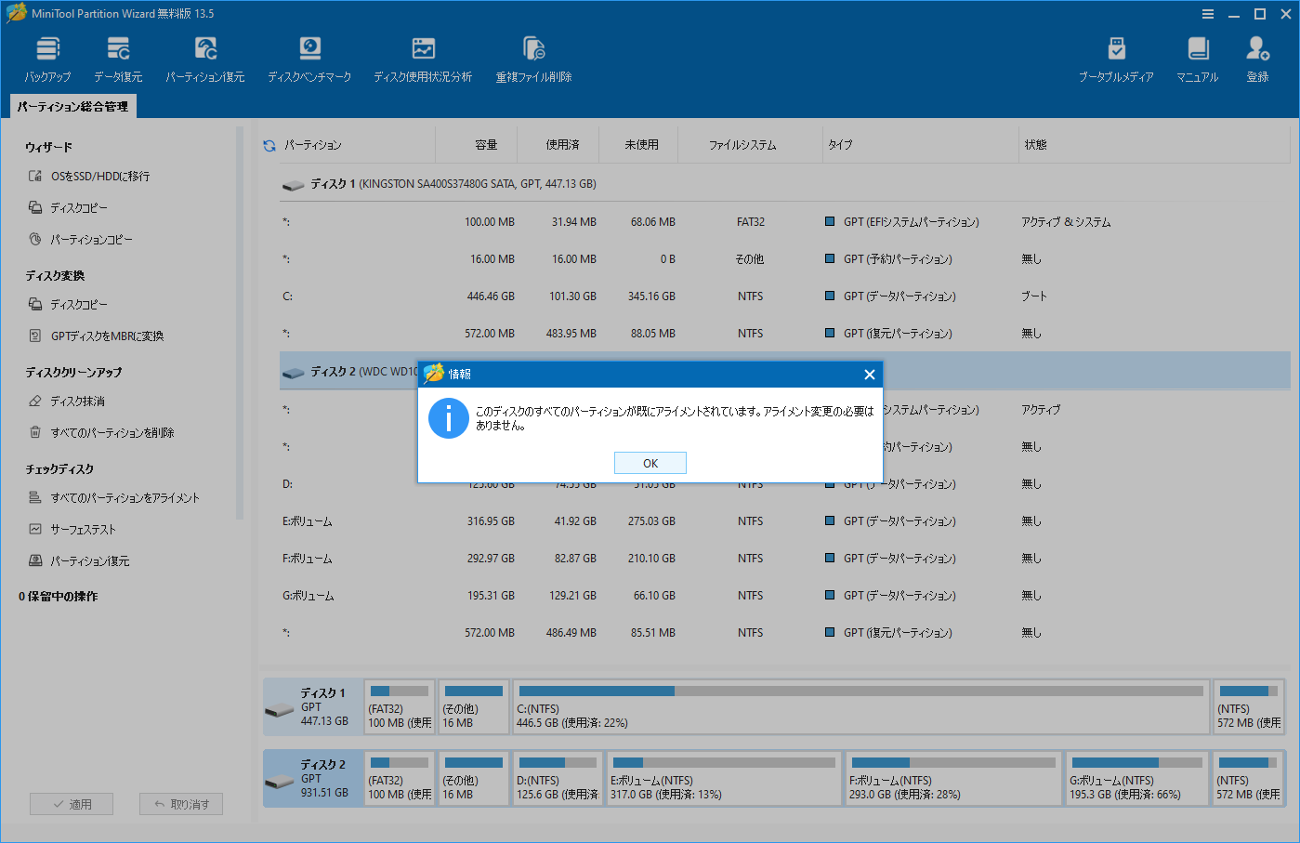Launch the ディスクベンチマーク tool
Image resolution: width=1300 pixels, height=843 pixels.
(309, 56)
